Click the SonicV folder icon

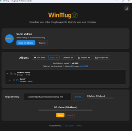(17, 80)
